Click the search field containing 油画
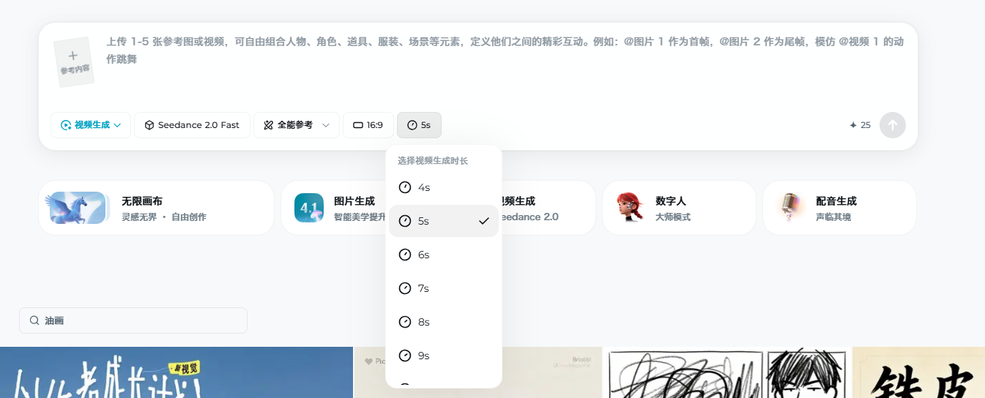Screen dimensions: 985x398 point(139,320)
